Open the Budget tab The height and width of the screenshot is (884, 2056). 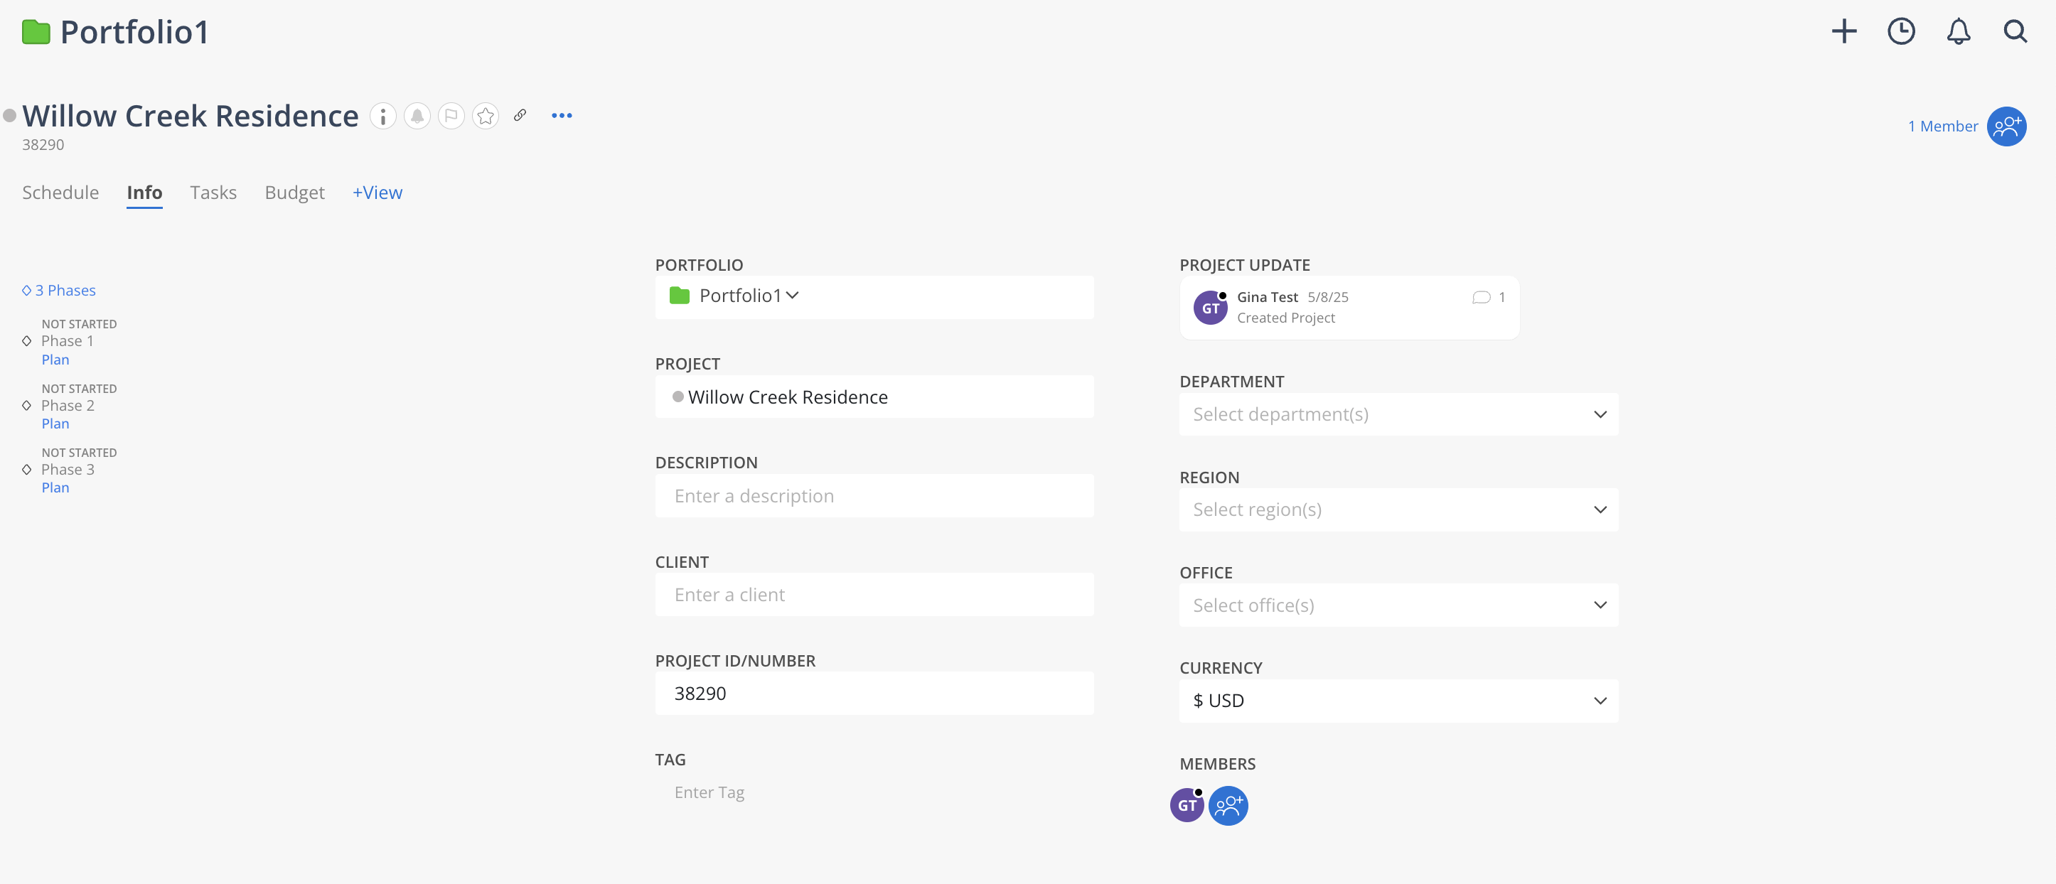(x=294, y=193)
